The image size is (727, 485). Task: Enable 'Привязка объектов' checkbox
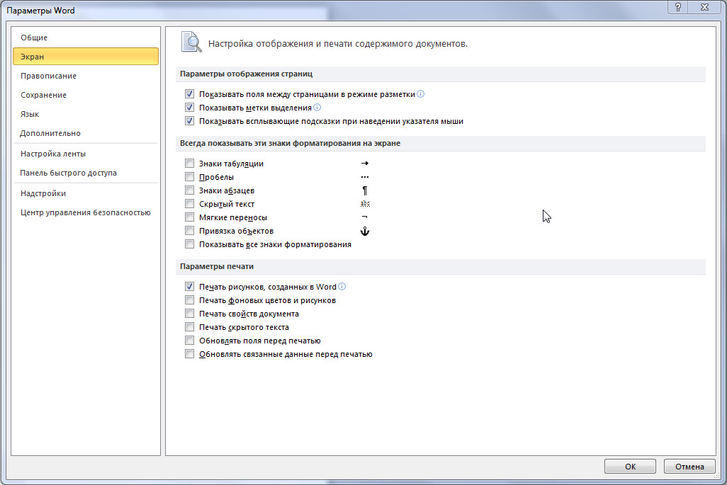pyautogui.click(x=189, y=230)
